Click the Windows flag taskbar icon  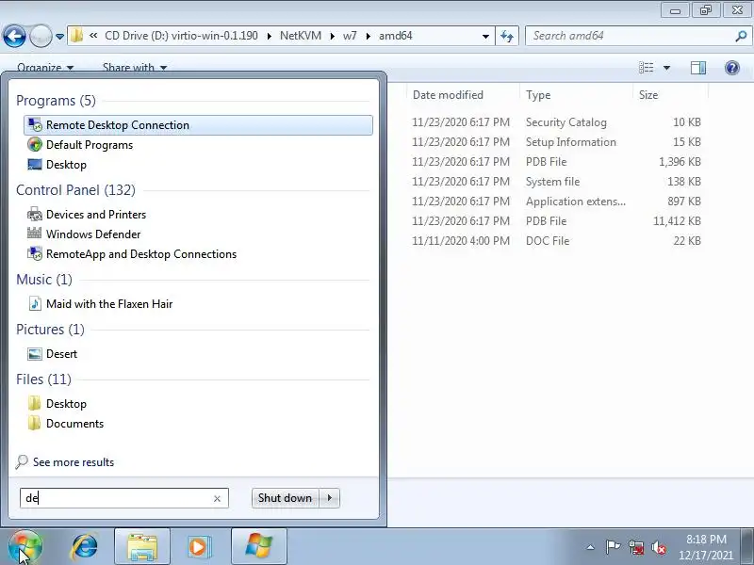point(258,547)
